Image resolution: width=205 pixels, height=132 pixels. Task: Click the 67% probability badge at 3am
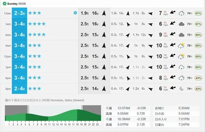tap(198, 24)
